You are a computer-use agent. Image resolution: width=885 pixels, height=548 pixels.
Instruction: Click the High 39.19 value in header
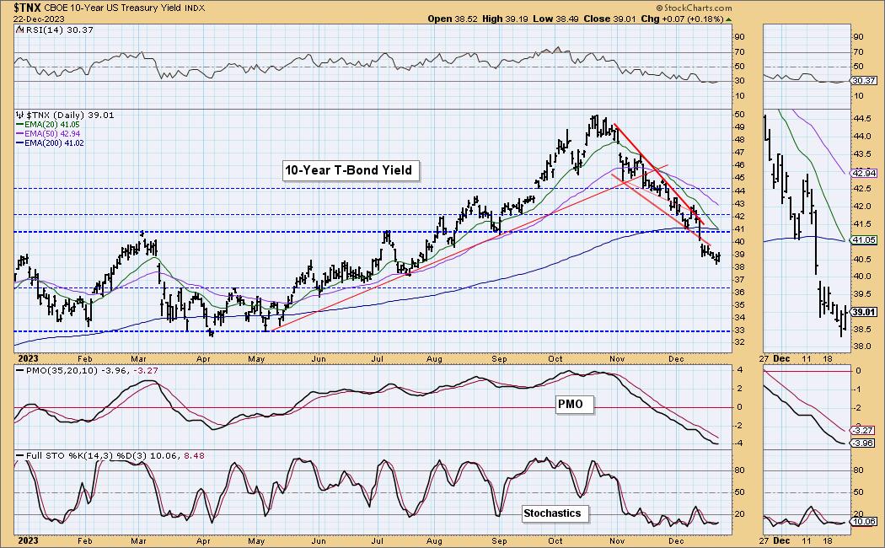(505, 19)
